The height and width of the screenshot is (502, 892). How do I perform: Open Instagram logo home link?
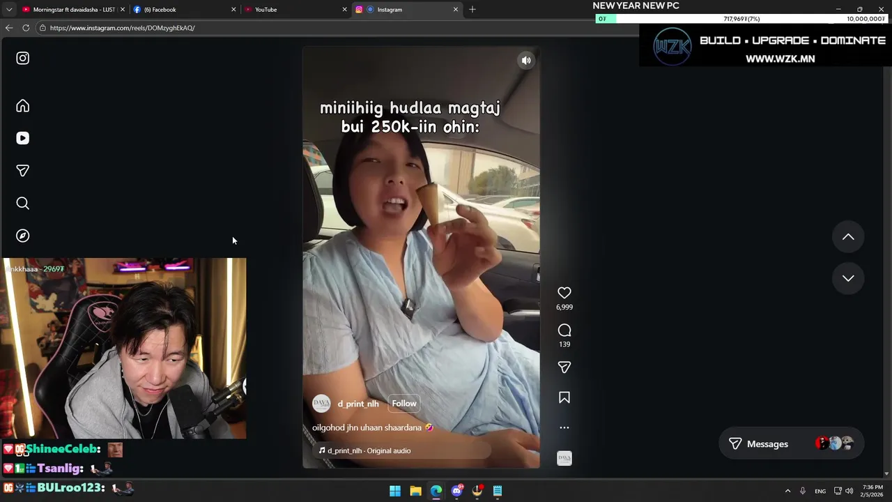[x=23, y=59]
